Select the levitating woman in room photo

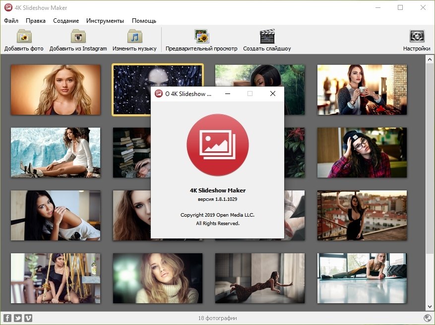tap(260, 278)
